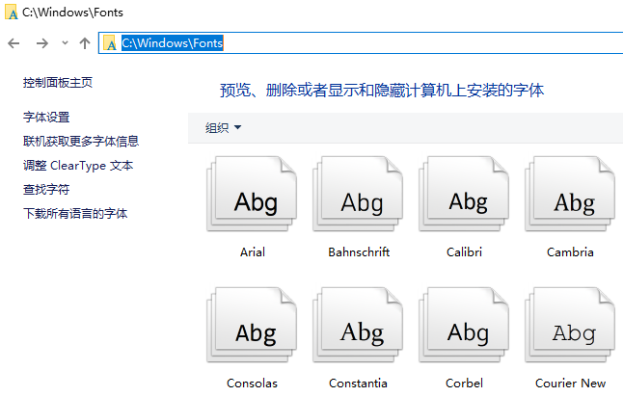Screen dimensions: 623x397
Task: Open the 组织 dropdown menu
Action: pos(223,128)
